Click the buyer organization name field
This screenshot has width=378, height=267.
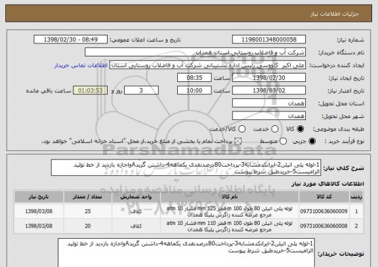[x=196, y=52]
